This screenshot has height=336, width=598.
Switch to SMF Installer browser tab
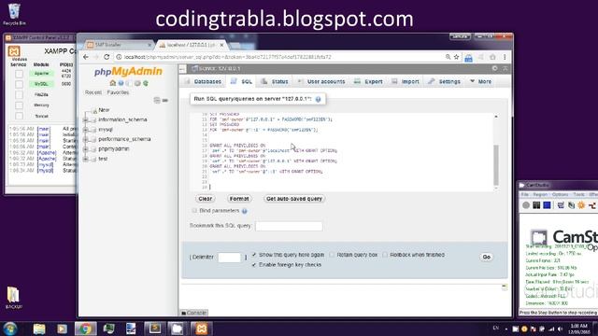119,45
